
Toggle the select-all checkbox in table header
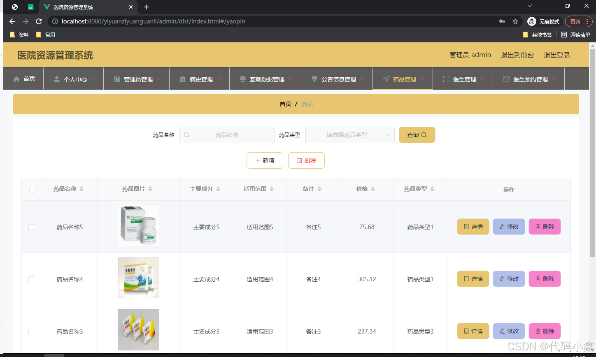pos(32,190)
